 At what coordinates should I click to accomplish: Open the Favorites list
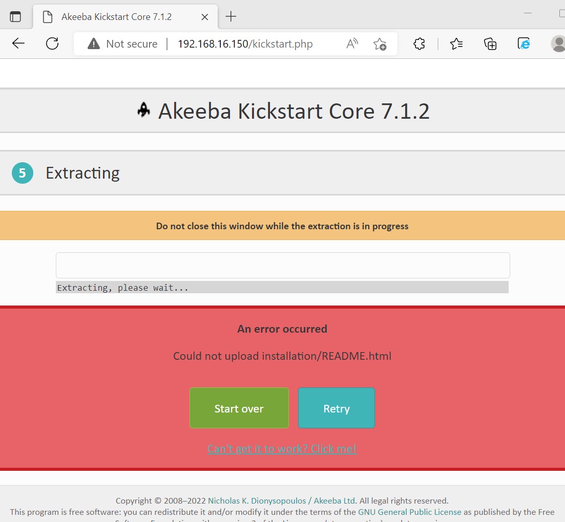(x=456, y=44)
